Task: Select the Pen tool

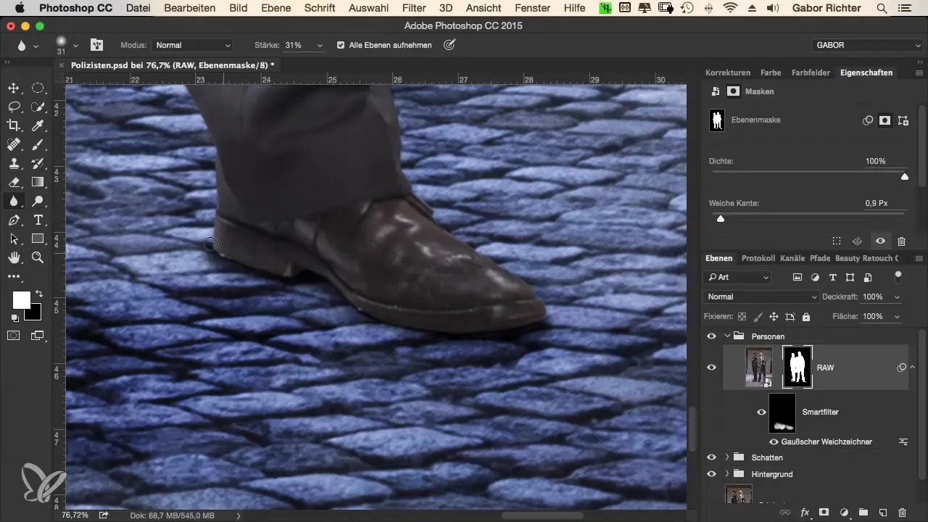Action: (x=14, y=220)
